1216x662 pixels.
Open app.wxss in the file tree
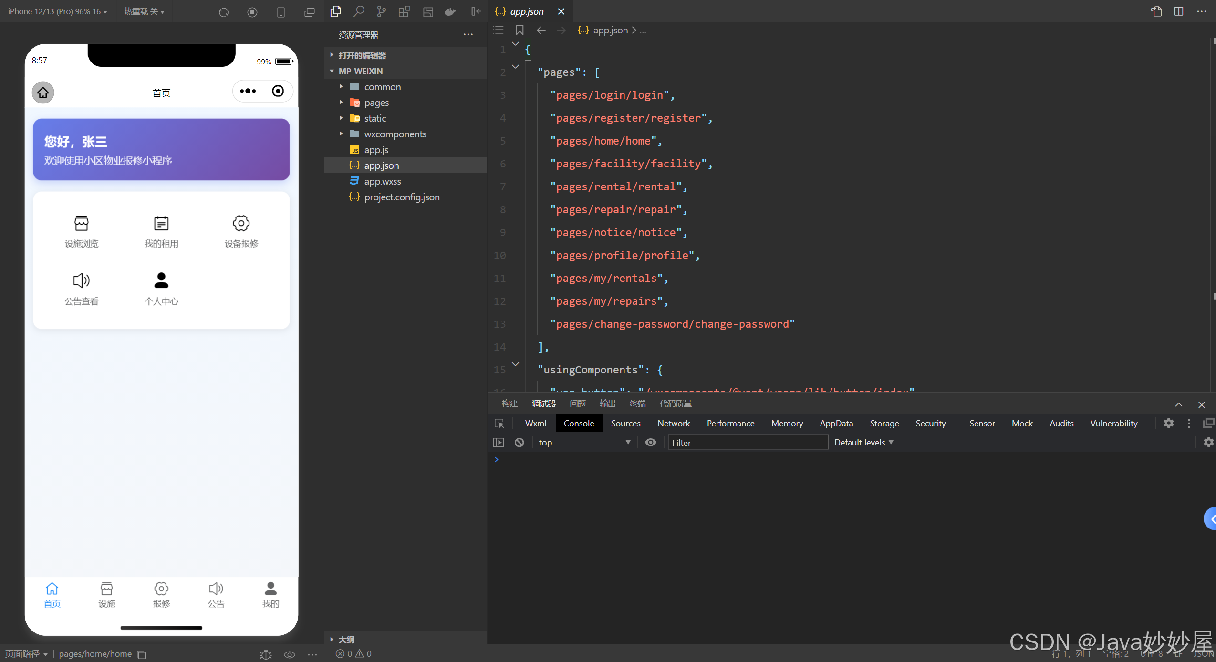click(x=382, y=181)
